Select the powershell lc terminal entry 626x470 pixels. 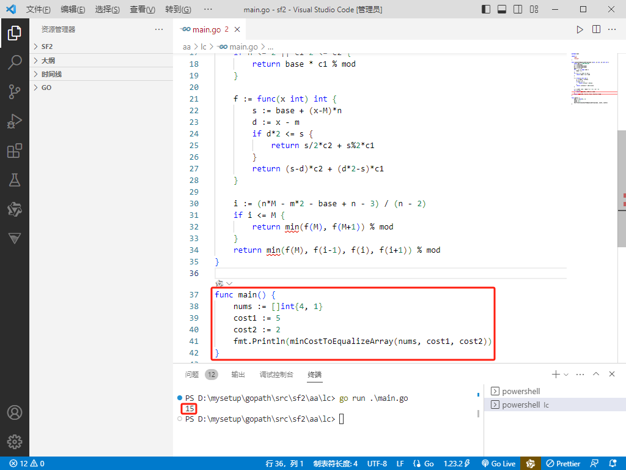[554, 405]
